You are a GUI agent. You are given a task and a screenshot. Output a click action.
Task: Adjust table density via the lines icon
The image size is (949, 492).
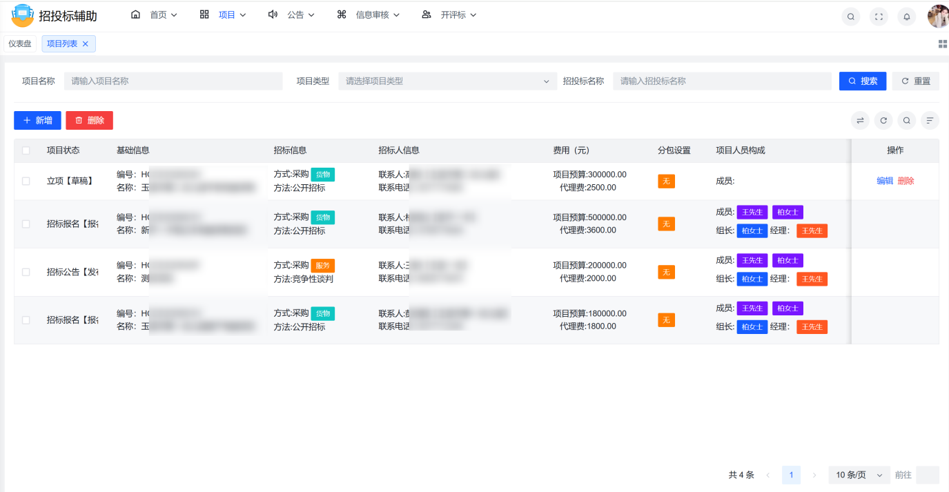pyautogui.click(x=930, y=120)
